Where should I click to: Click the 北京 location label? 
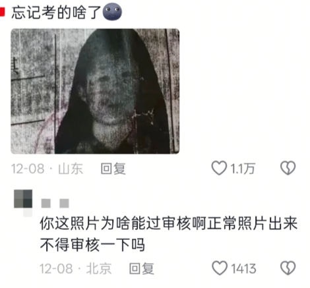[99, 268]
